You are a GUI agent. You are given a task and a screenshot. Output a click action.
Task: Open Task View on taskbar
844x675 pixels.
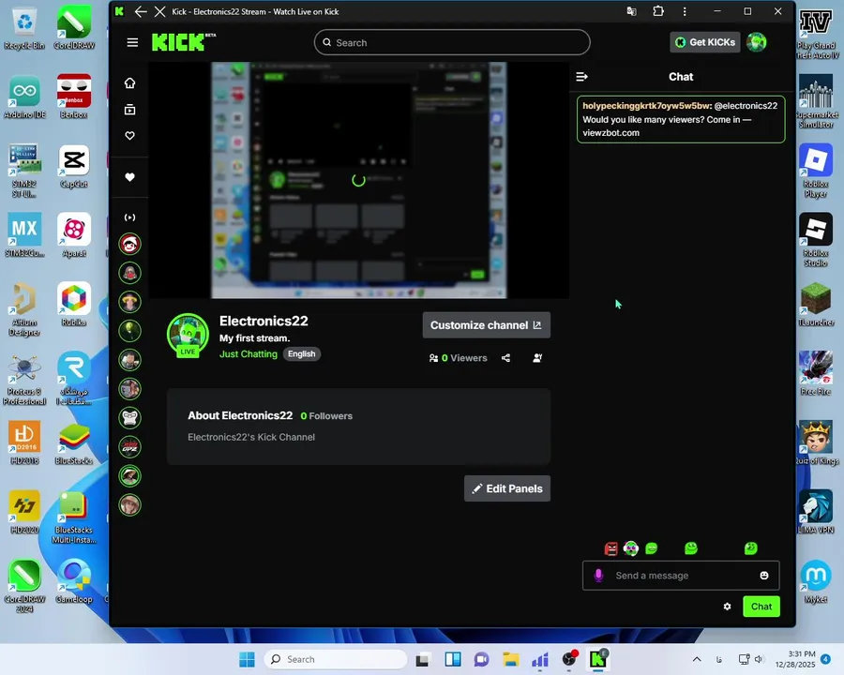tap(423, 659)
